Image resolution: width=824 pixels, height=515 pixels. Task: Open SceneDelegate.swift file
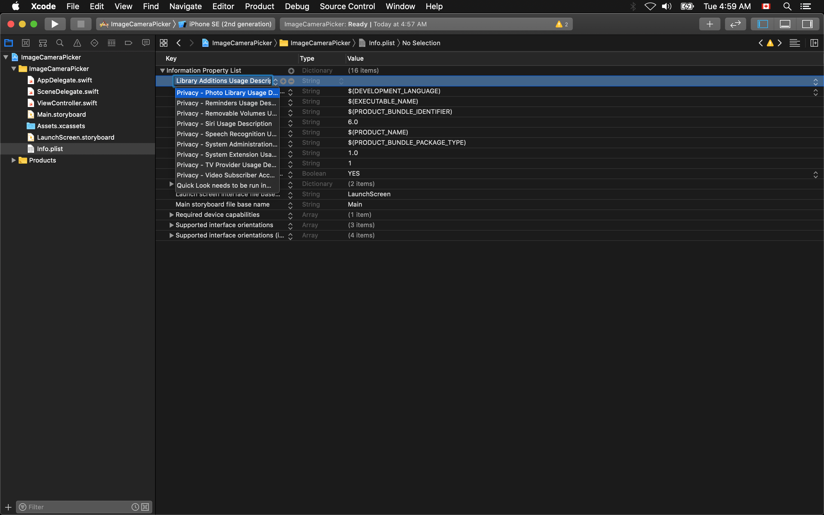click(68, 92)
